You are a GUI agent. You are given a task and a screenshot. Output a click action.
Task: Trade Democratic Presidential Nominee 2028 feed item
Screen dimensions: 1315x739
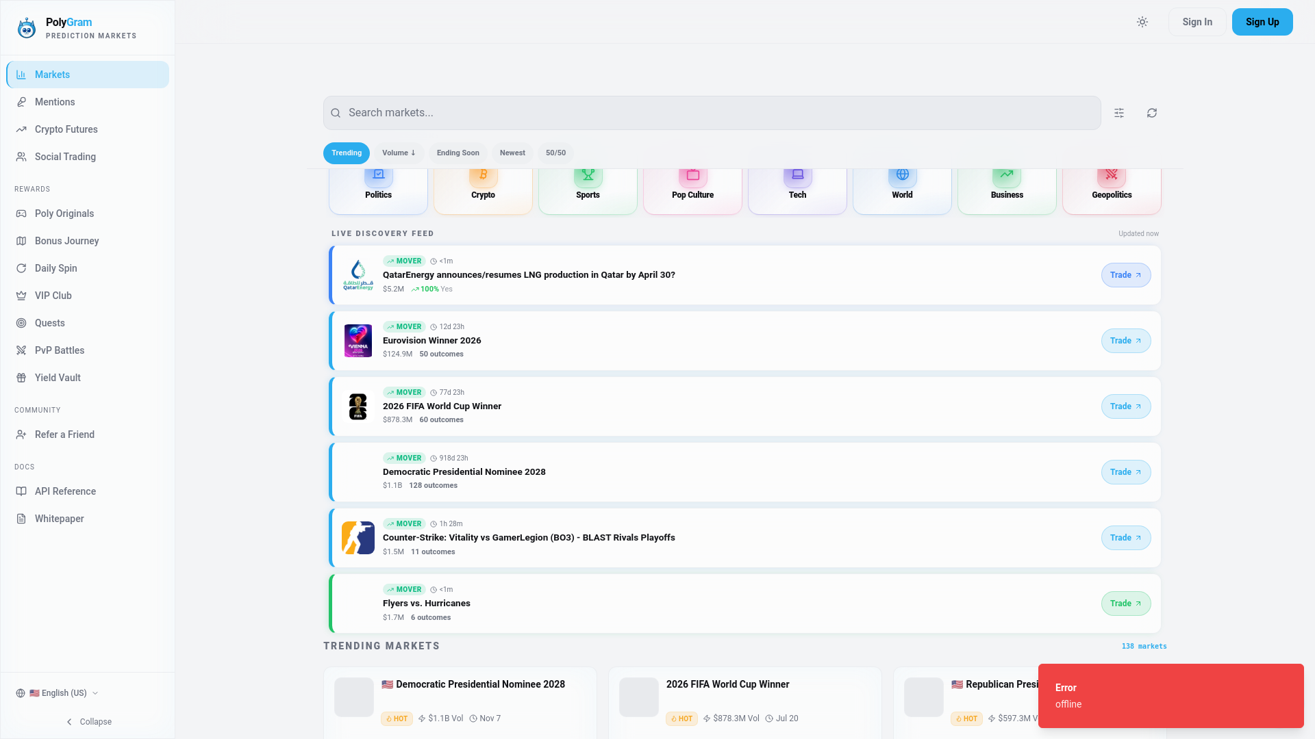click(1126, 472)
